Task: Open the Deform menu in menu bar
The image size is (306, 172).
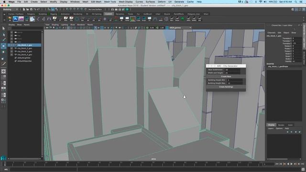Action: coord(162,2)
